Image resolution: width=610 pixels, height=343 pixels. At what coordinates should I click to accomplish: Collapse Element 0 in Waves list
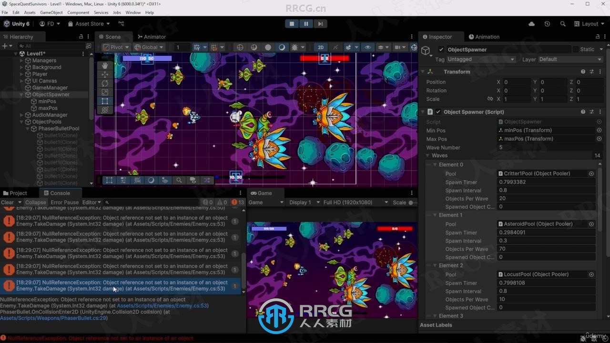435,165
